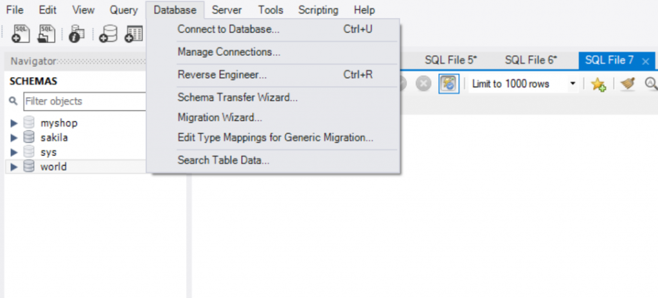658x298 pixels.
Task: Toggle the autocommit mode button
Action: (449, 83)
